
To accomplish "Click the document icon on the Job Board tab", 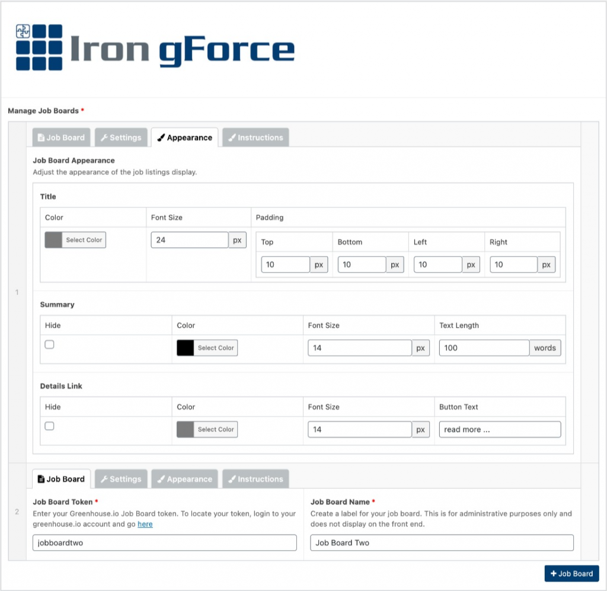I will pyautogui.click(x=43, y=137).
